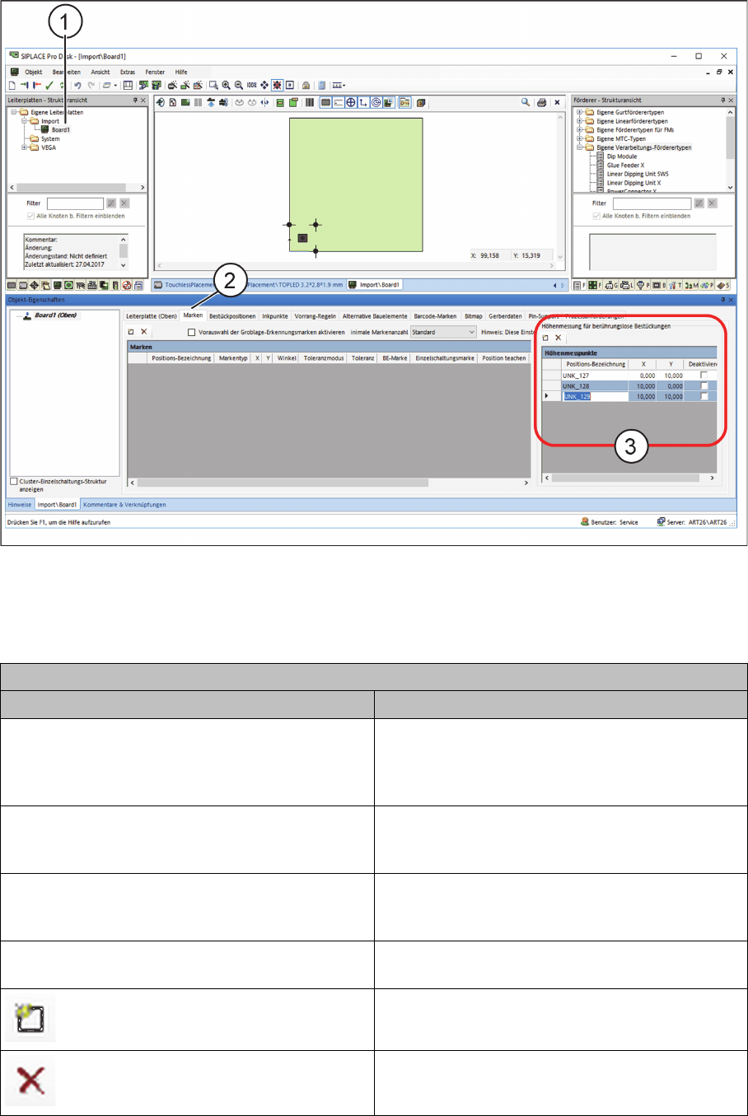Image resolution: width=748 pixels, height=1116 pixels.
Task: Apply the Leiterplatten filter pencil icon
Action: tap(111, 203)
